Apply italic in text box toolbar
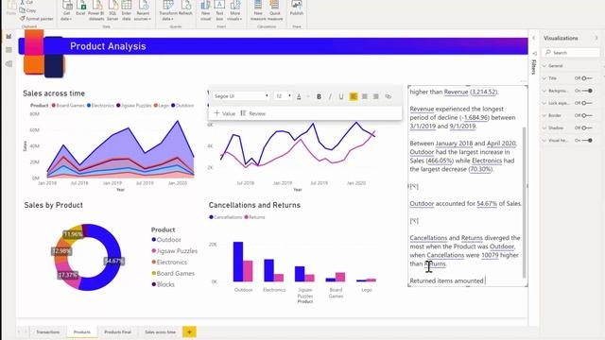Image resolution: width=605 pixels, height=340 pixels. (x=330, y=96)
